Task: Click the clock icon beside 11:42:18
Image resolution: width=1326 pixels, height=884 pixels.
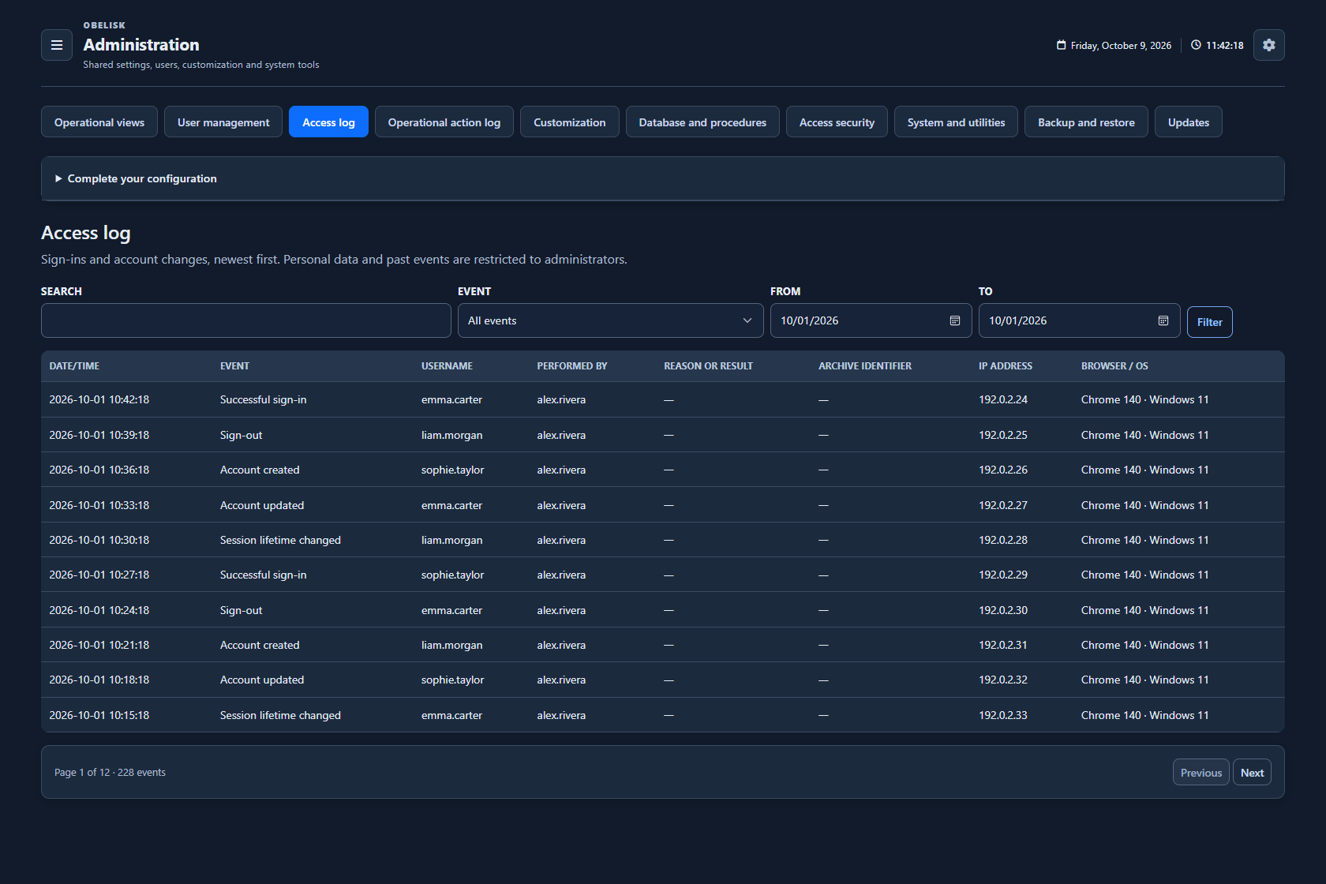Action: point(1197,45)
